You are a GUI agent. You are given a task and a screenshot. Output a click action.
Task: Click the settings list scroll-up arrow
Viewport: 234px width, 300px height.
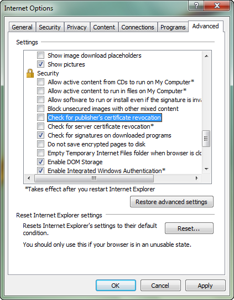(206, 56)
